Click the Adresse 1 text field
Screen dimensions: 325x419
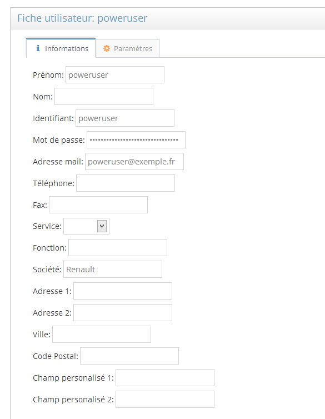(123, 291)
